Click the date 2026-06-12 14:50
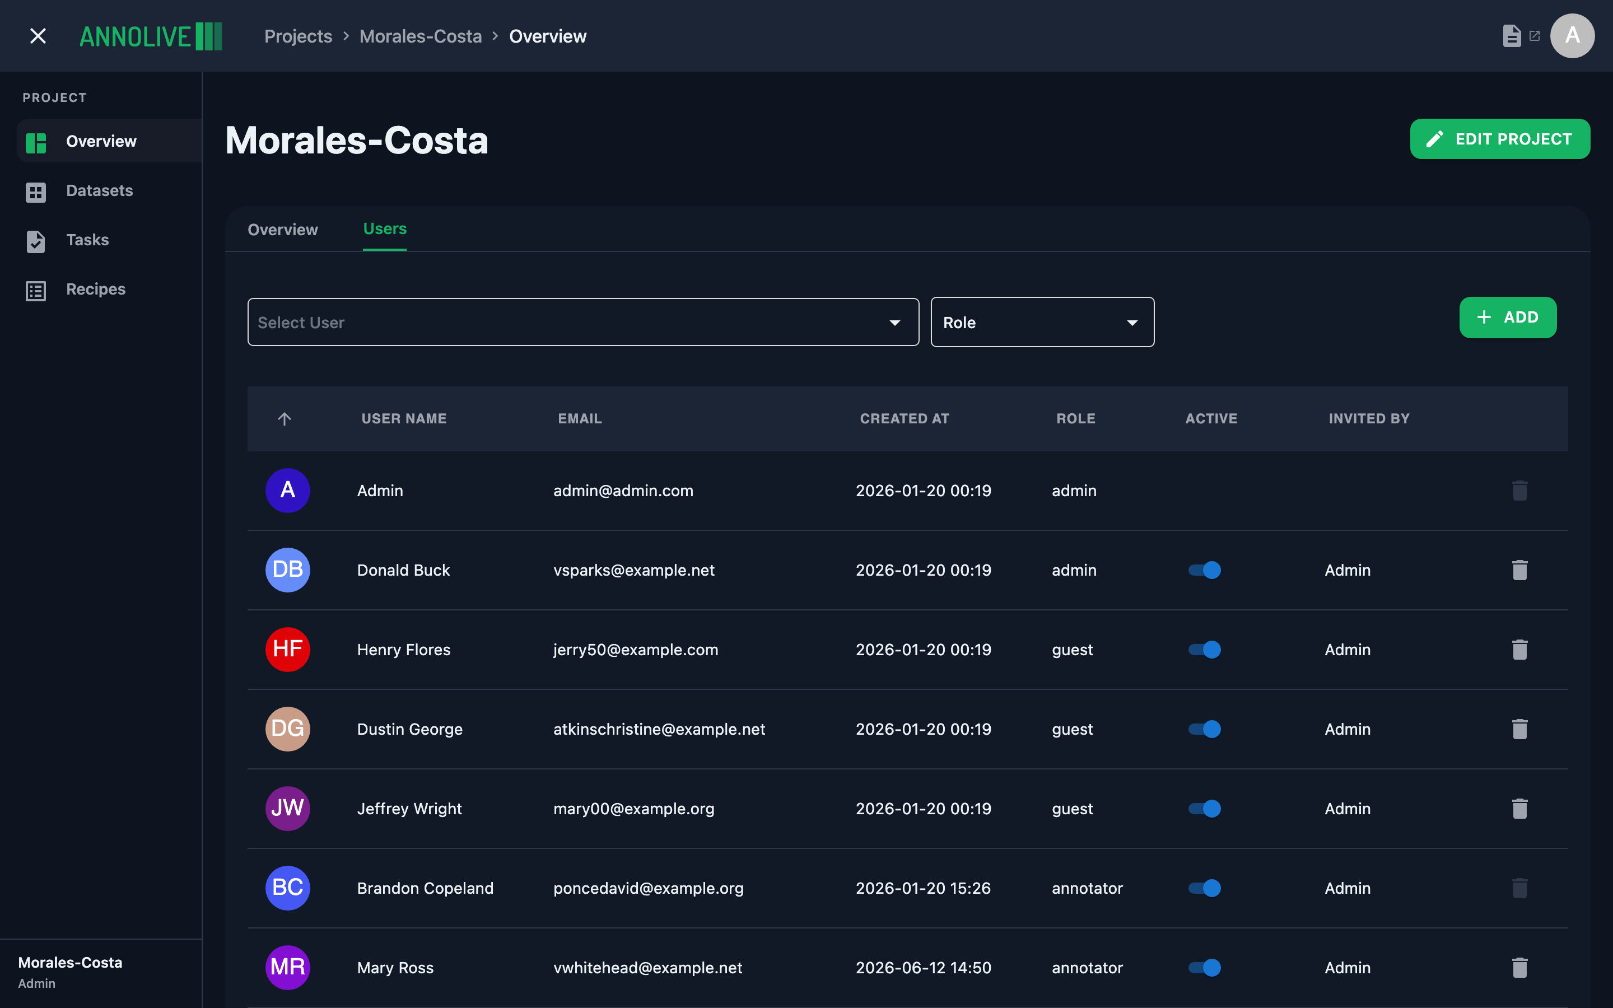 coord(923,967)
